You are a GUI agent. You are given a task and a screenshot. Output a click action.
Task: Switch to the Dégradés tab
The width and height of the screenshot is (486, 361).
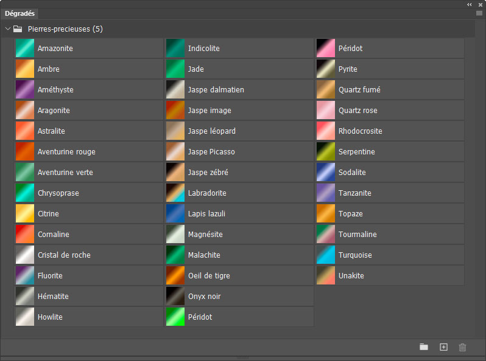coord(20,13)
